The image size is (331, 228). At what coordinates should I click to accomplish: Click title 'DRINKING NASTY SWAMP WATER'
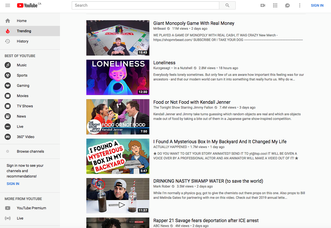[208, 181]
